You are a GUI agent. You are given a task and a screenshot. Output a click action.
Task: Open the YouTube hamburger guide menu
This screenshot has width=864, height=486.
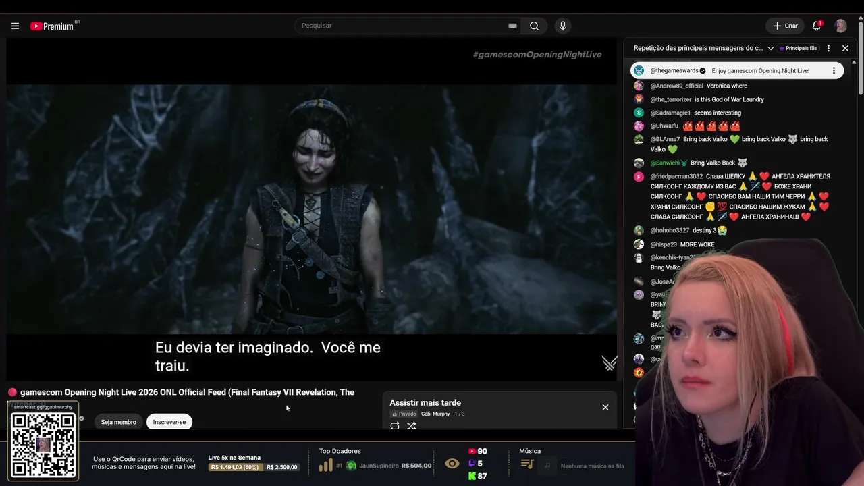click(x=15, y=26)
